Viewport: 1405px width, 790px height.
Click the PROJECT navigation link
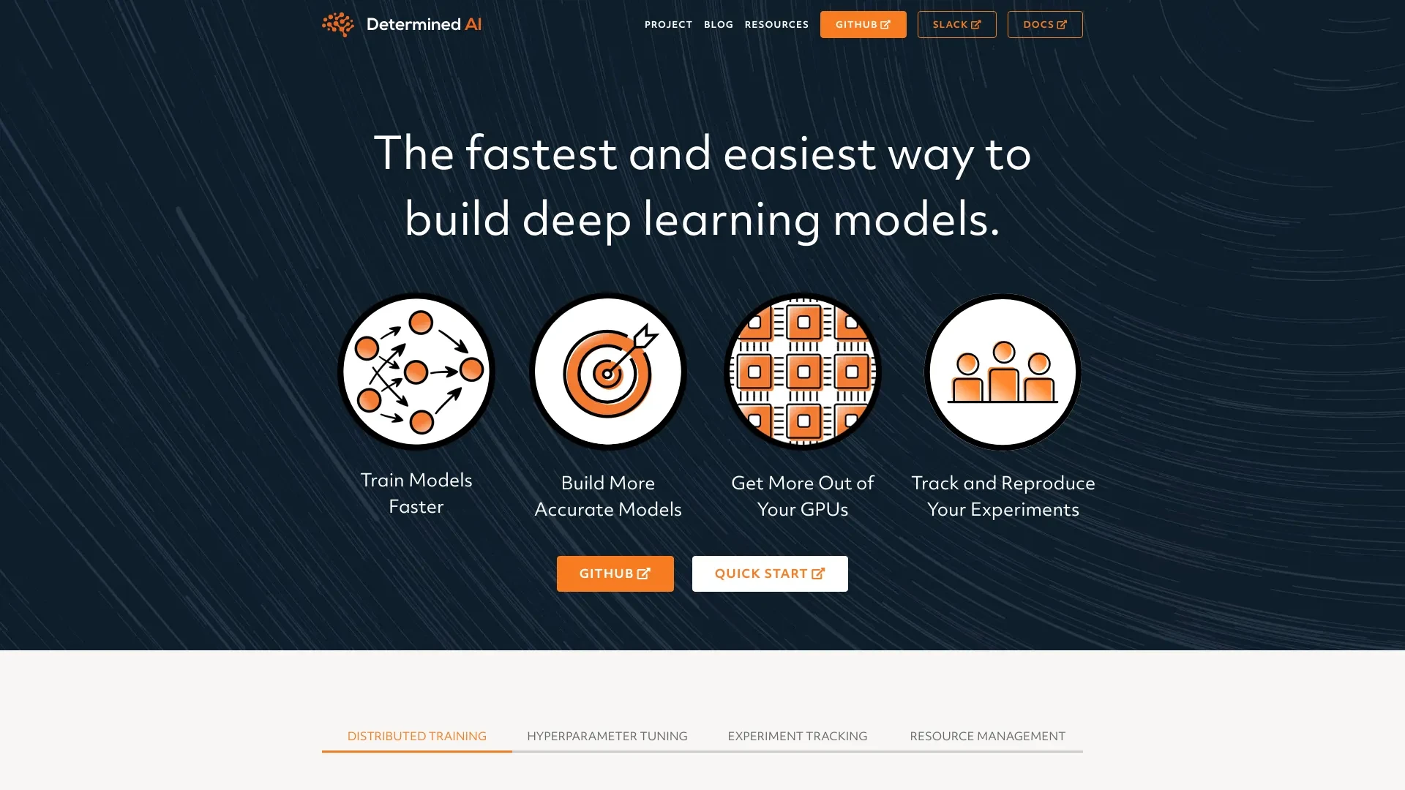tap(669, 24)
